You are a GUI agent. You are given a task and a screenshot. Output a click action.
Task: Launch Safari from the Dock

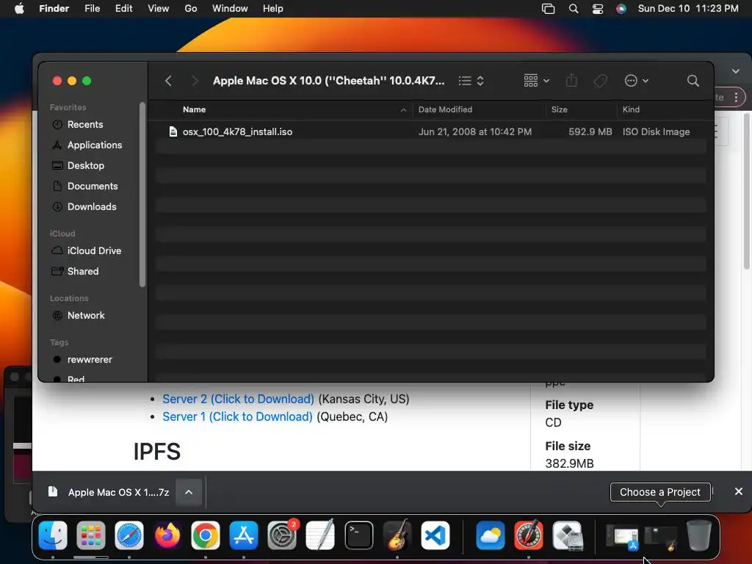pos(129,535)
